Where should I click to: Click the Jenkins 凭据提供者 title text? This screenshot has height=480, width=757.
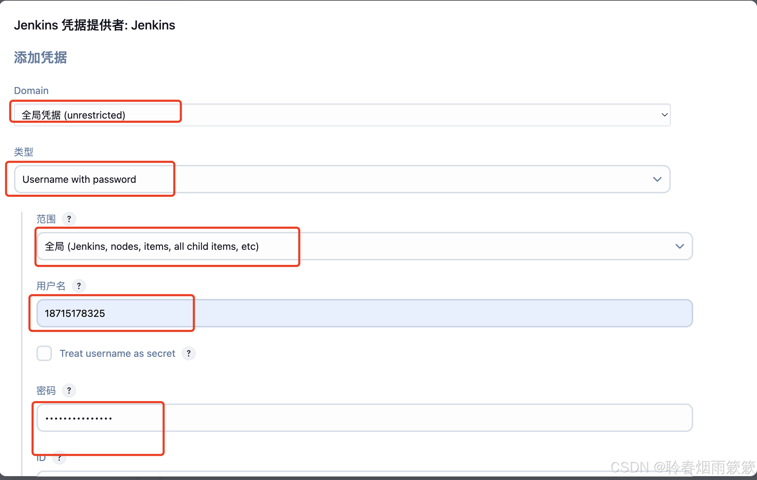tap(94, 25)
